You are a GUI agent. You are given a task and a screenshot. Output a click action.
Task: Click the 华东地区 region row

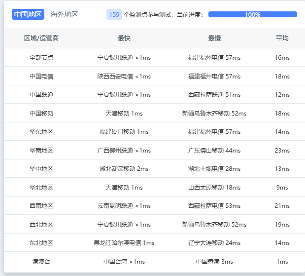pyautogui.click(x=41, y=132)
